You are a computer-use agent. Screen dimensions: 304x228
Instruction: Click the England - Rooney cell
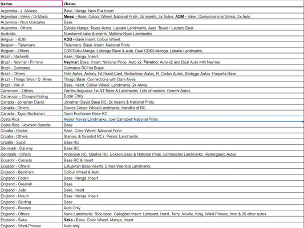31,208
